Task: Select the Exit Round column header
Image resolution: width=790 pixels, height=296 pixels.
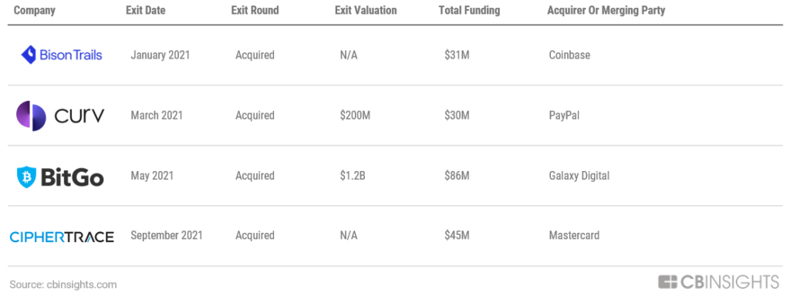Action: (255, 11)
